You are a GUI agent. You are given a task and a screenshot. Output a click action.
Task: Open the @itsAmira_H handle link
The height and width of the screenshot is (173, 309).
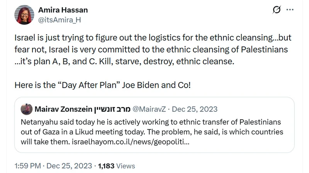[59, 20]
